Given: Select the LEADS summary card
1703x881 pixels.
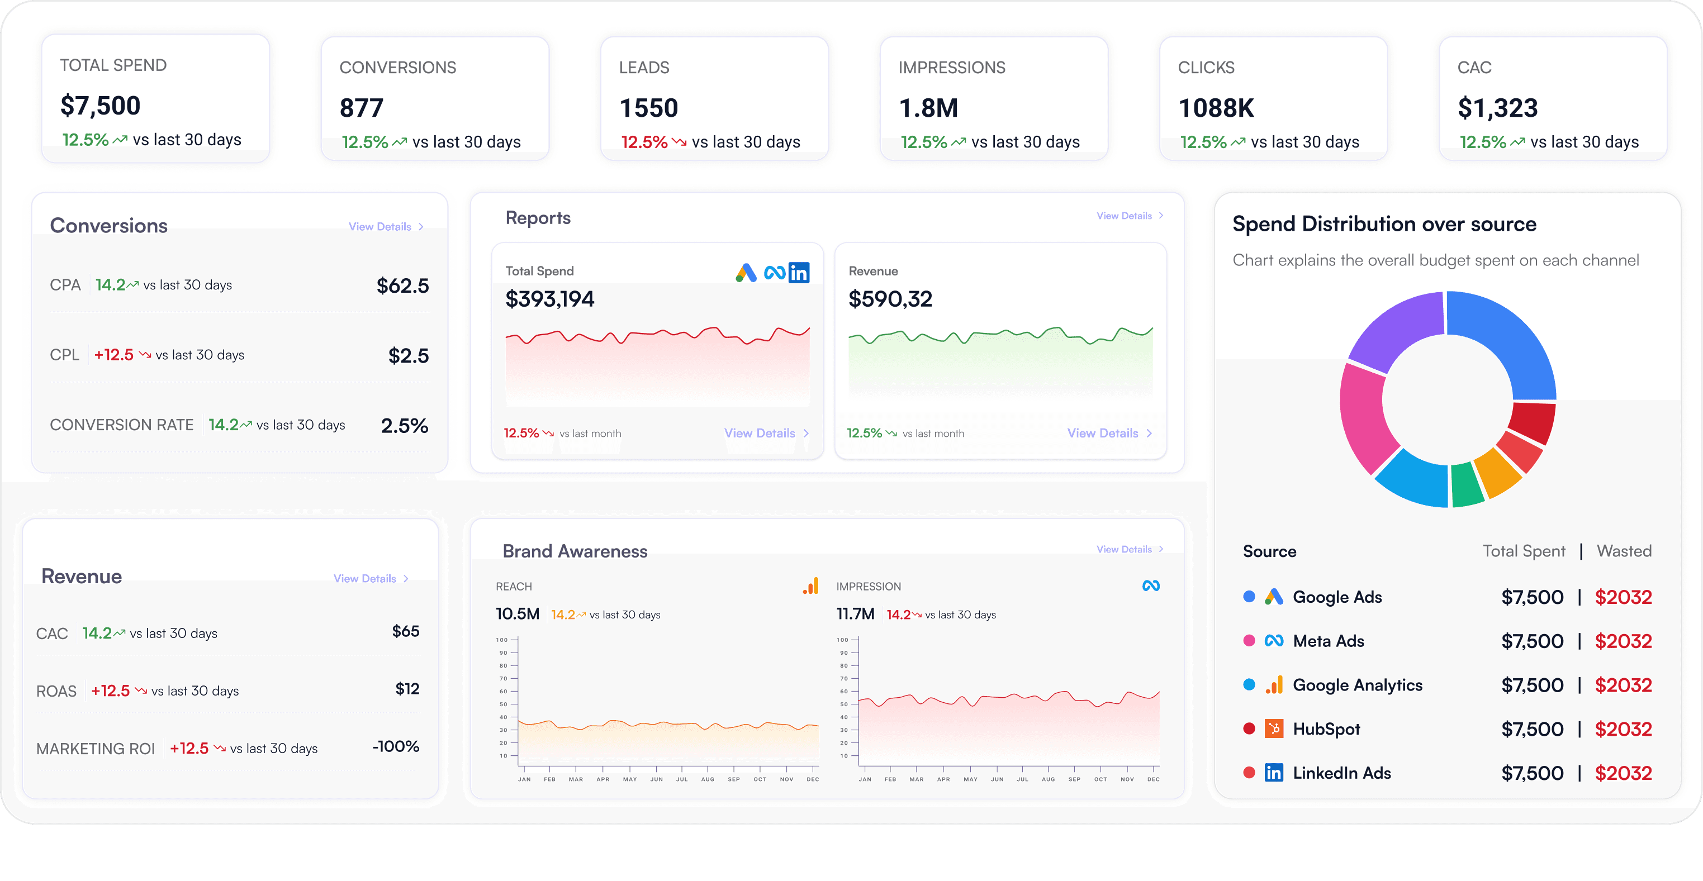Looking at the screenshot, I should pyautogui.click(x=714, y=99).
